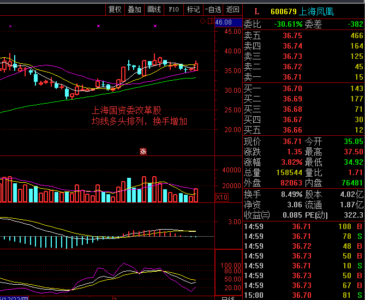This screenshot has height=300, width=365.
Task: Click the 最高 value 37.50
Action: (354, 152)
